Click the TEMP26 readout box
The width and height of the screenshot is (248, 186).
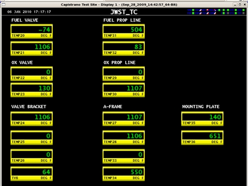point(32,156)
